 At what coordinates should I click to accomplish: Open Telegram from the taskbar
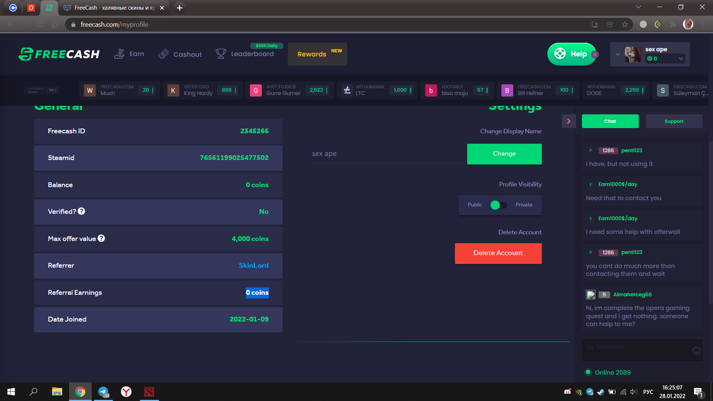tap(103, 392)
